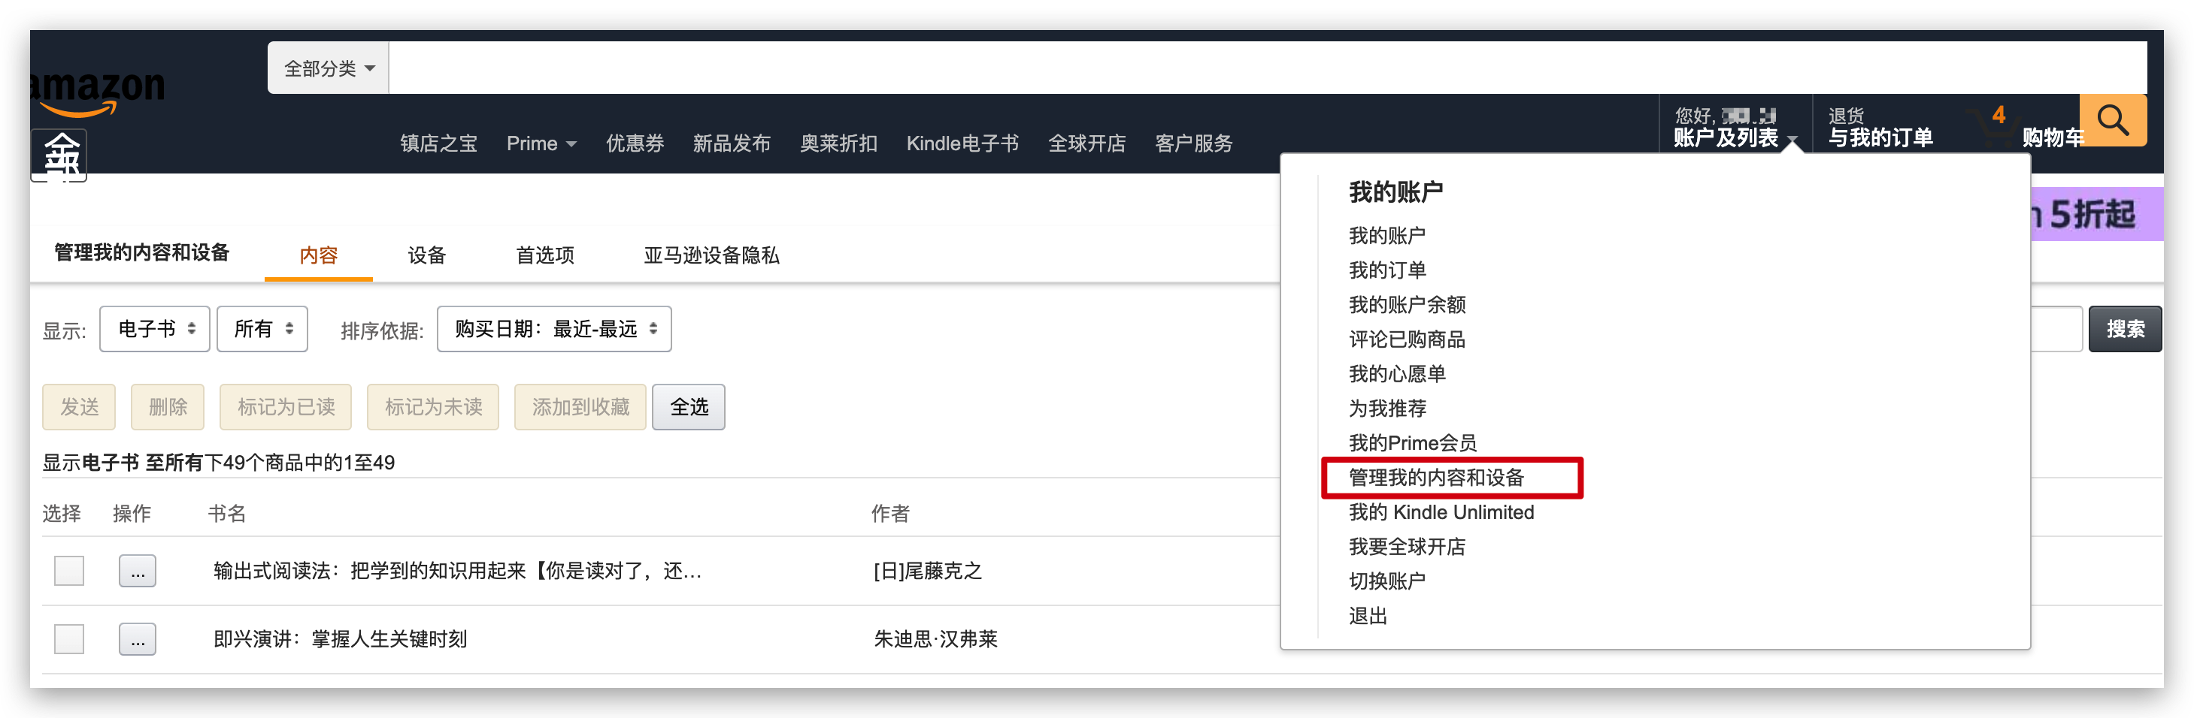Screen dimensions: 2194x718
Task: Click the 书名 column header
Action: (x=226, y=513)
